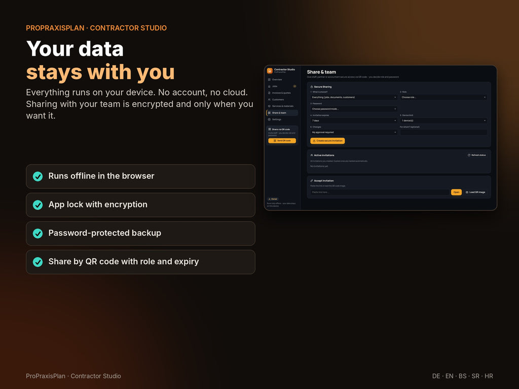
Task: Click the checkmark beside Password-protected backup
Action: click(38, 233)
